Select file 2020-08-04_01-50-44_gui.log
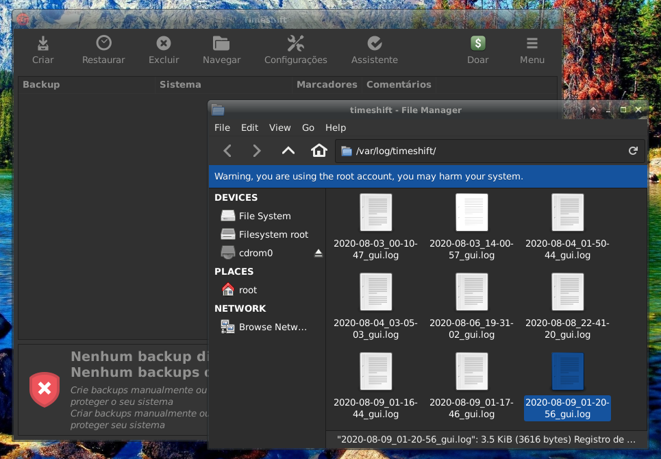This screenshot has width=661, height=459. pos(567,227)
